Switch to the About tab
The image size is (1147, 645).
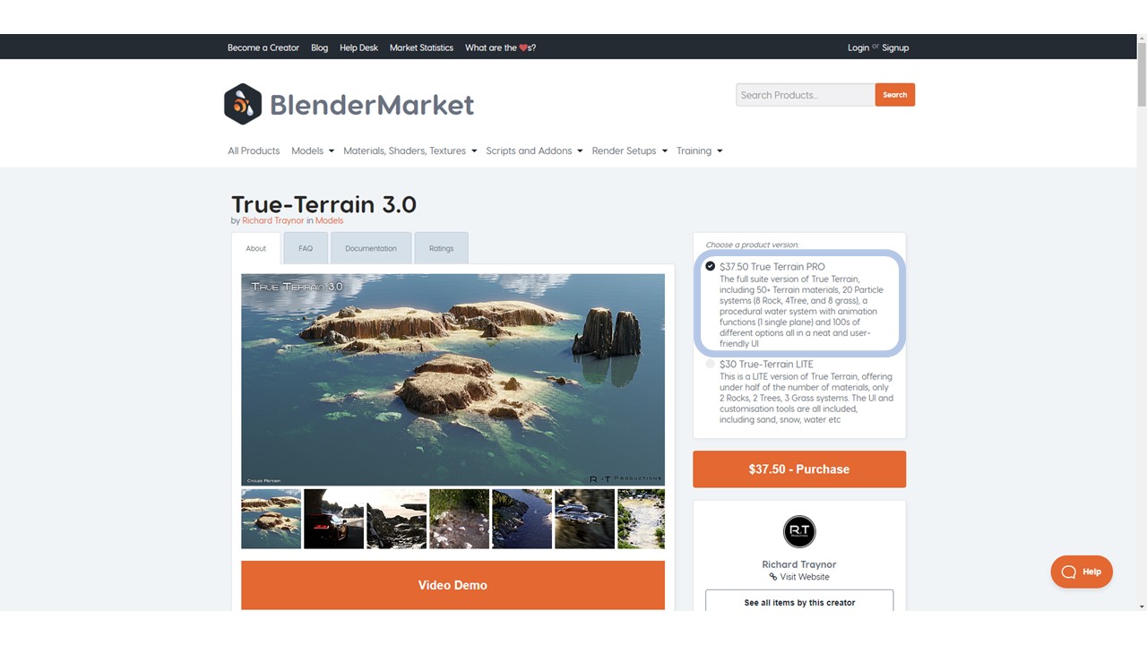pyautogui.click(x=256, y=248)
